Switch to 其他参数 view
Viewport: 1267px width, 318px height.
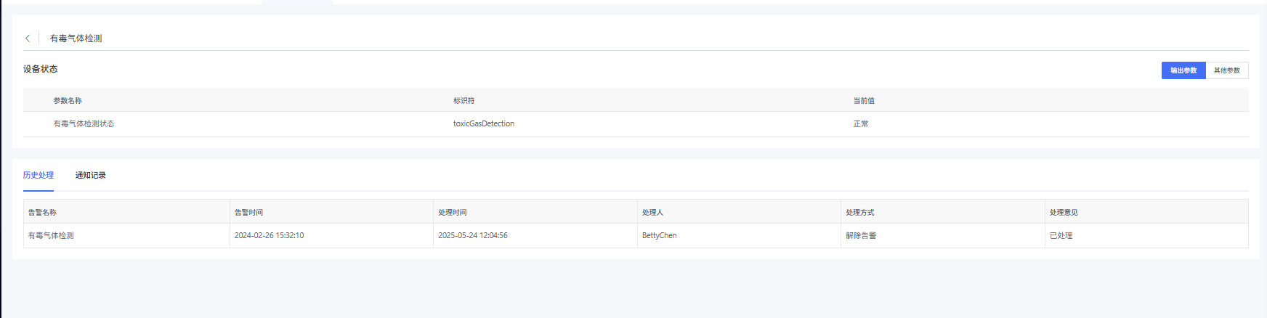[1226, 70]
